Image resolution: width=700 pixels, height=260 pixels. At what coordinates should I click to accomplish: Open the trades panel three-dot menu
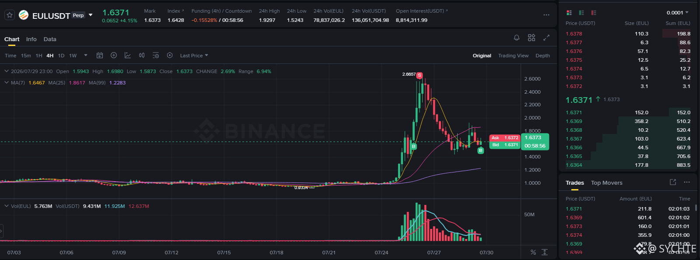687,182
